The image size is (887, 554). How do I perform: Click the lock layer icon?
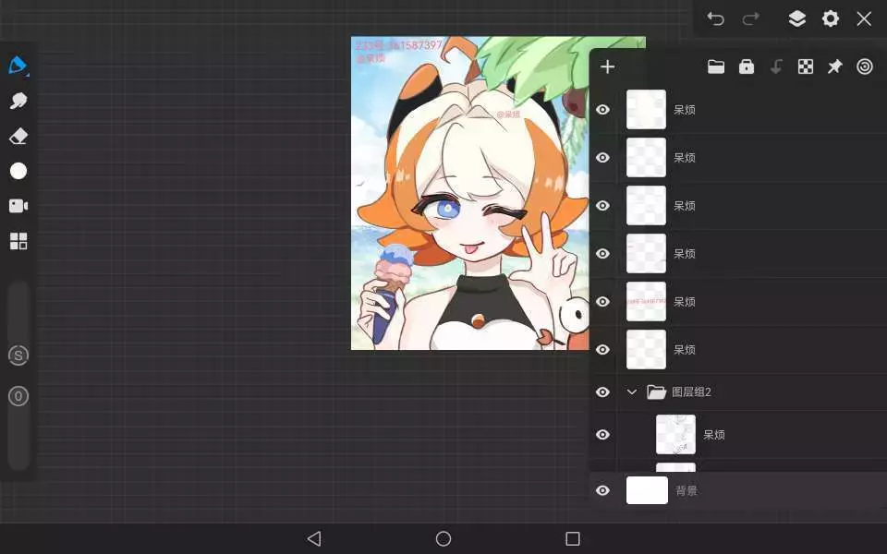[747, 66]
